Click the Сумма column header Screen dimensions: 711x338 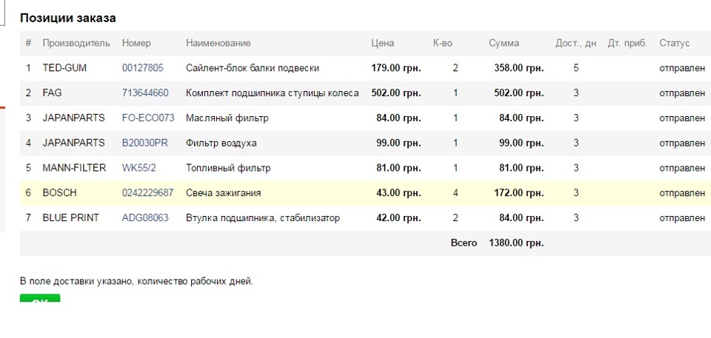pos(504,43)
